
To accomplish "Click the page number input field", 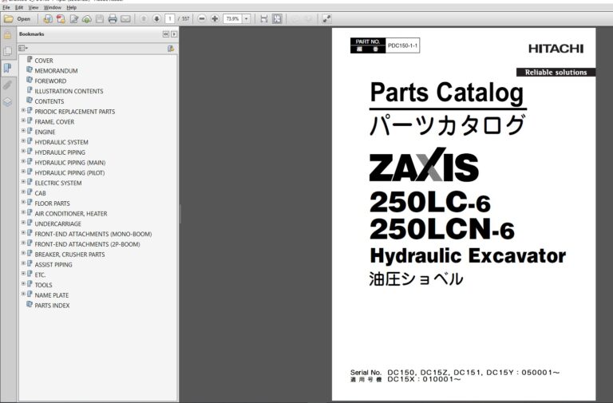I will (170, 18).
